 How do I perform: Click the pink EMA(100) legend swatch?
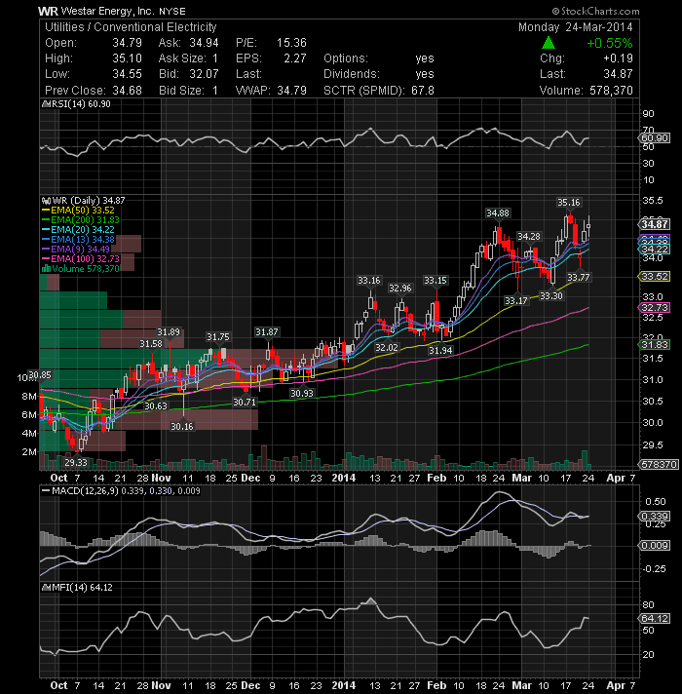click(46, 259)
